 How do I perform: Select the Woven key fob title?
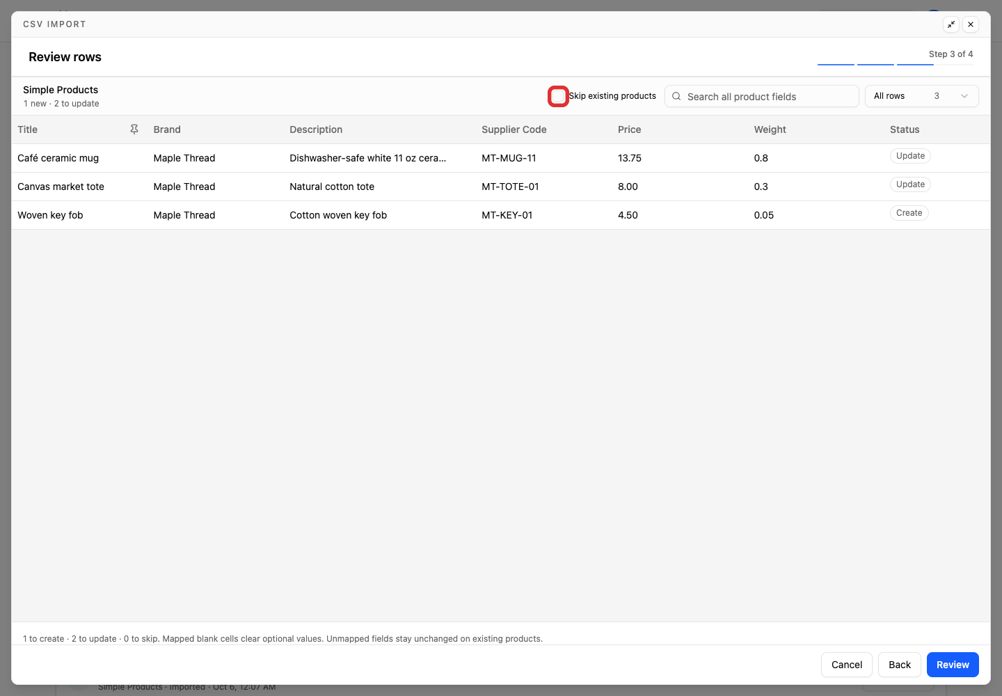[50, 215]
